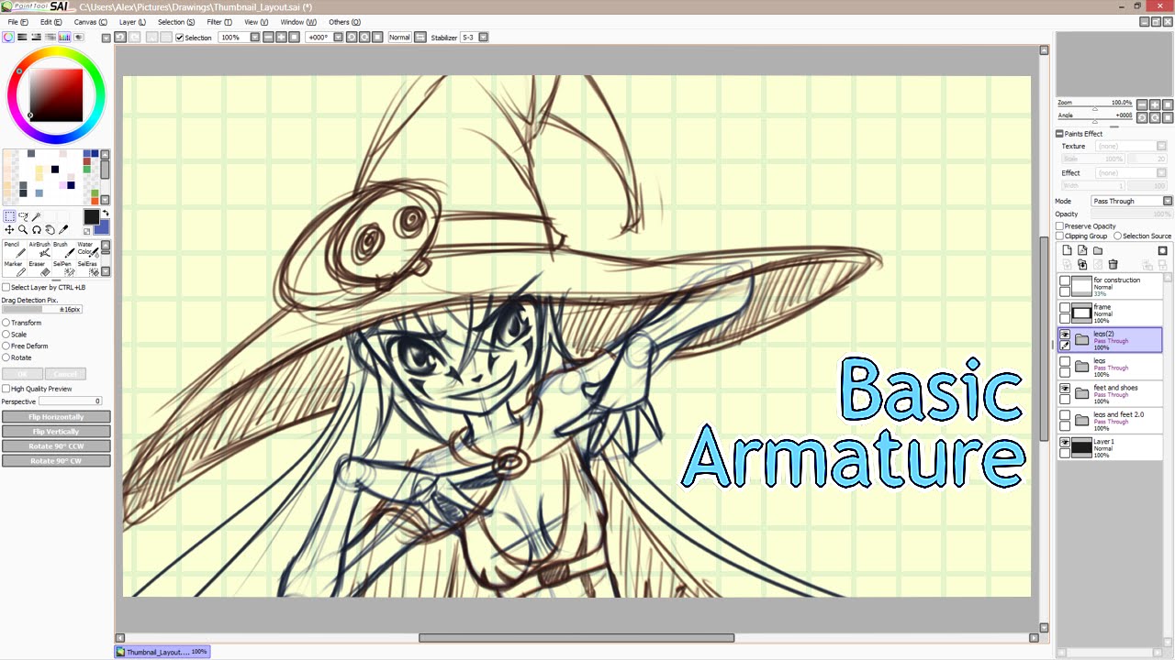Select the zoom magnifier tool
This screenshot has width=1175, height=660.
tap(23, 230)
